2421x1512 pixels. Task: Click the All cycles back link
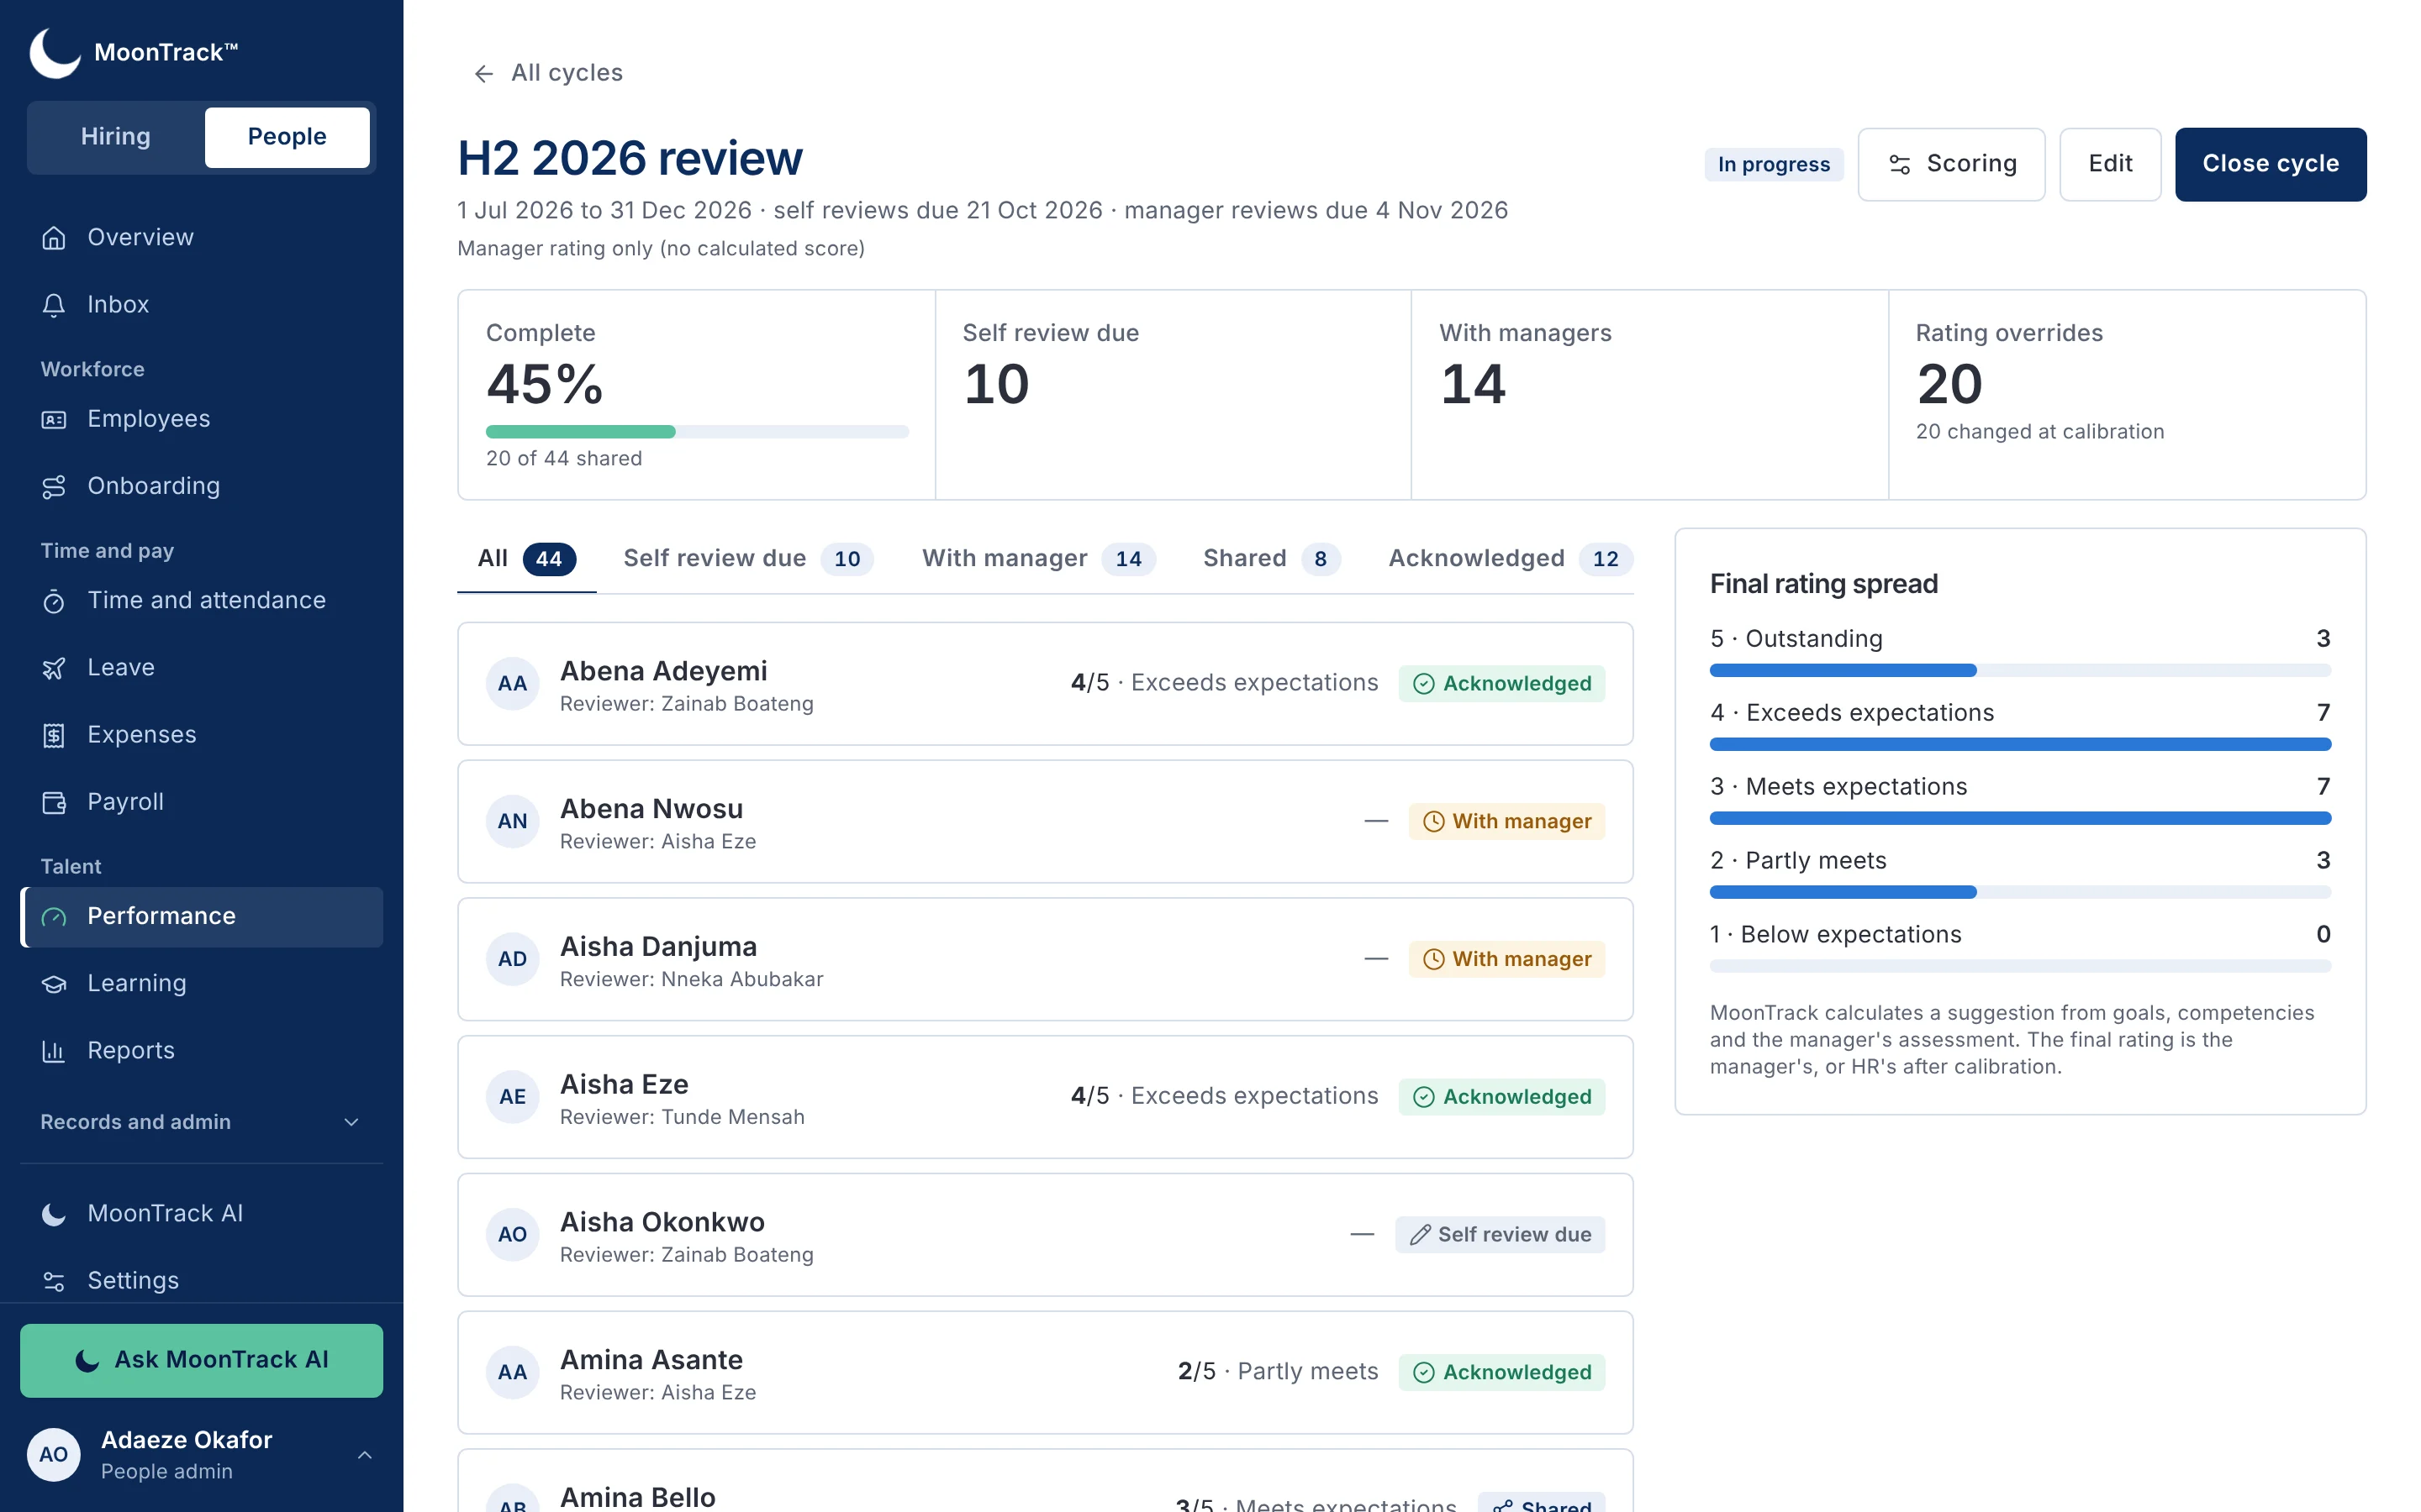547,74
